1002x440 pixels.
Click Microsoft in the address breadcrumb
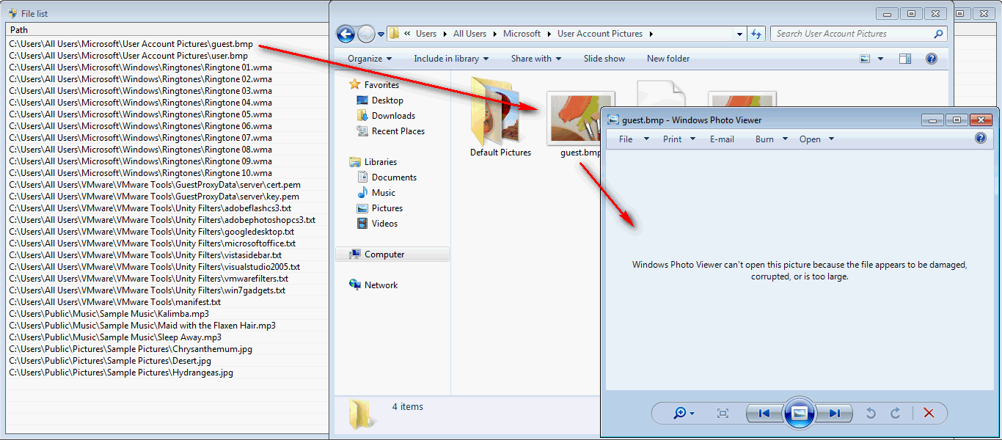[522, 34]
